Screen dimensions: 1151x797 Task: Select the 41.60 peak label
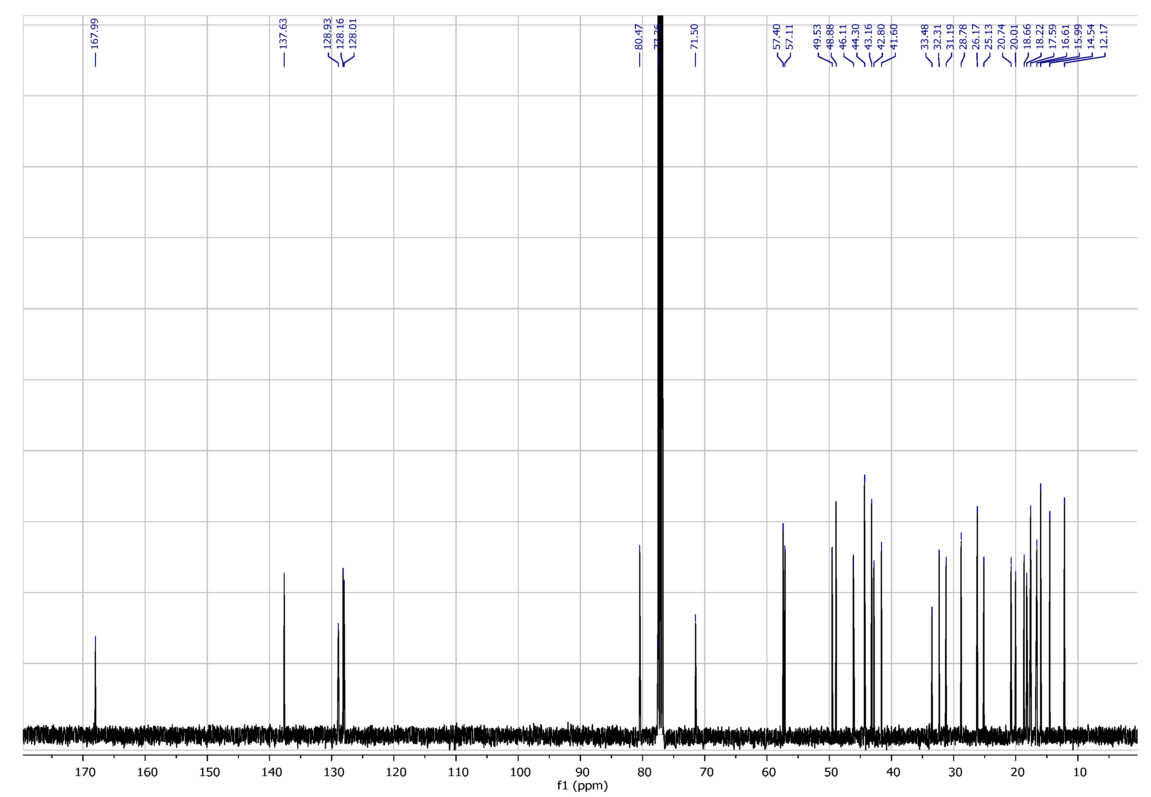tap(894, 37)
